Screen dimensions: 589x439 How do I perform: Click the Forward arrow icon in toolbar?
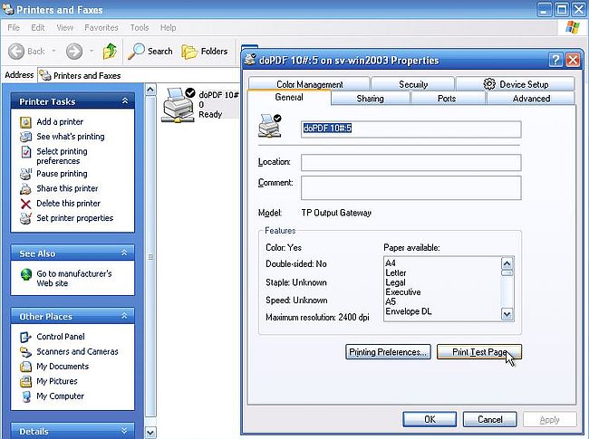click(x=74, y=52)
